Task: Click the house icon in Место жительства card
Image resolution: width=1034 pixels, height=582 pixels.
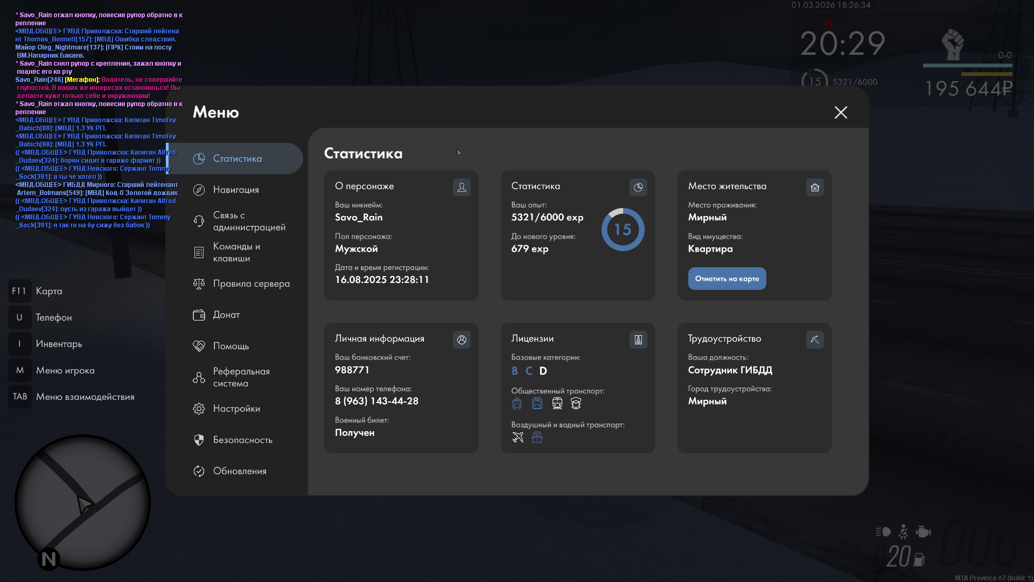Action: point(815,187)
